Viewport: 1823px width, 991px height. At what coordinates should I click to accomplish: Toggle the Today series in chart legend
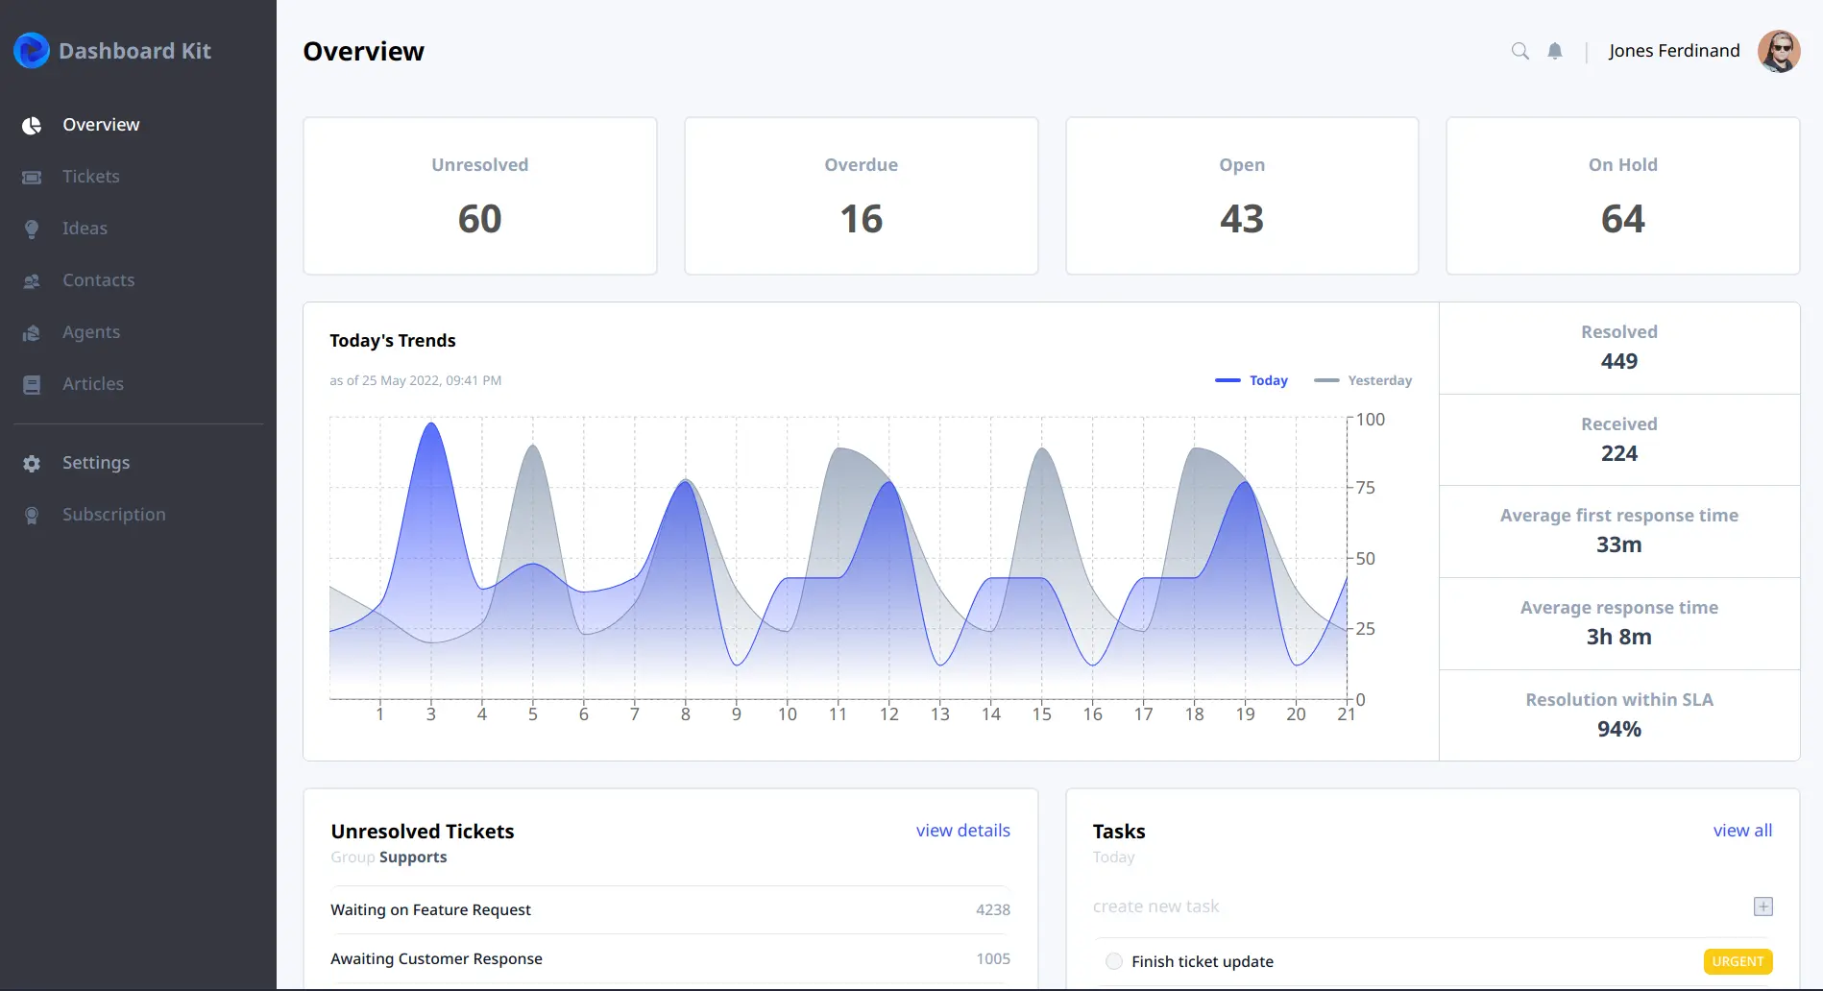click(1252, 380)
